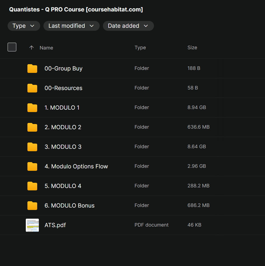Screen dimensions: 265x266
Task: Click the 46 KB size value
Action: pyautogui.click(x=194, y=225)
